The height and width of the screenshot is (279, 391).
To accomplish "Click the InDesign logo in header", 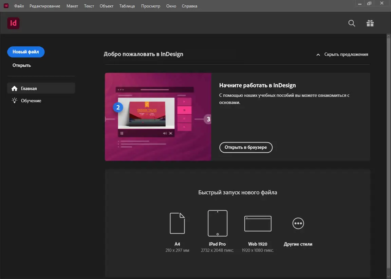I will click(13, 23).
